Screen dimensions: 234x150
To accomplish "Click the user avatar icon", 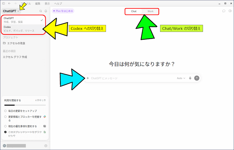I will pos(4,146).
